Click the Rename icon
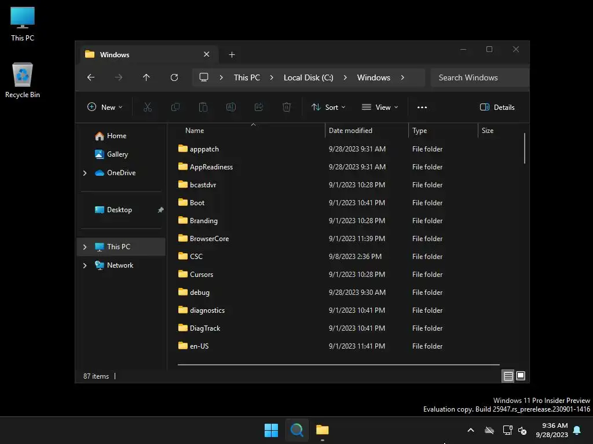 231,107
